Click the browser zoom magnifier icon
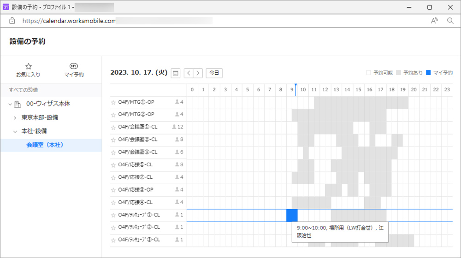 pyautogui.click(x=450, y=21)
